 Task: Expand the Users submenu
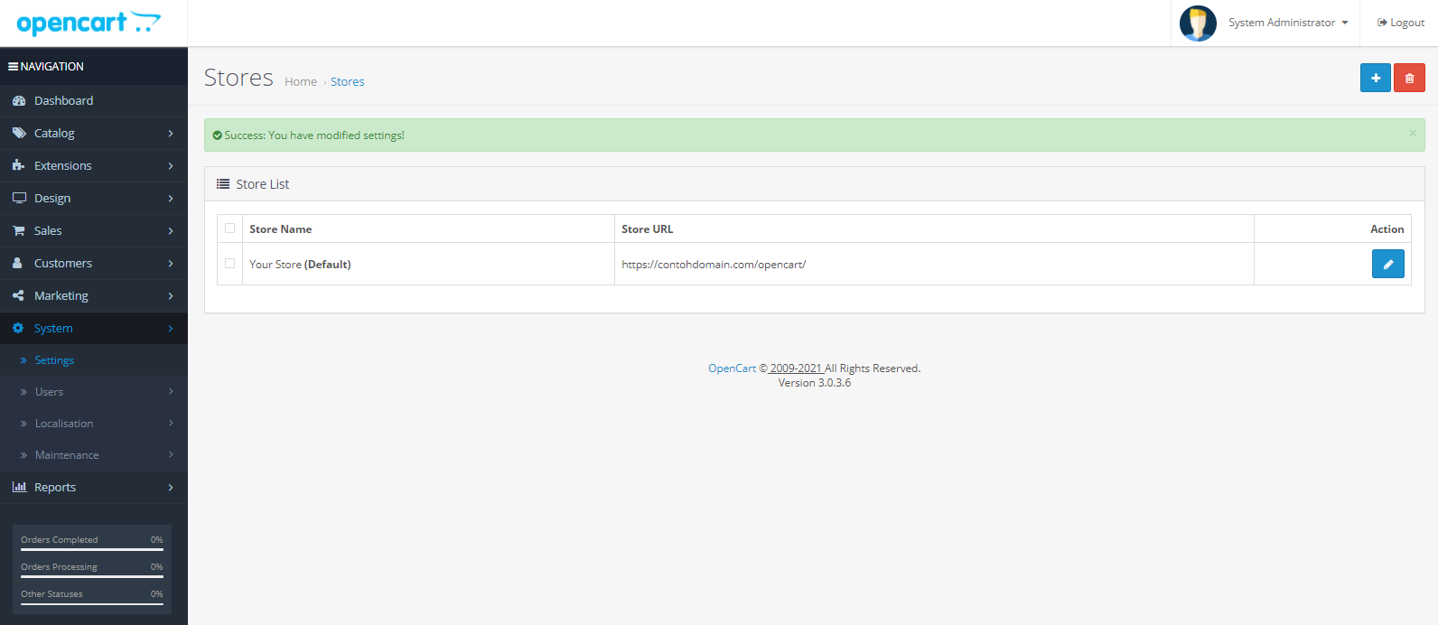point(93,392)
